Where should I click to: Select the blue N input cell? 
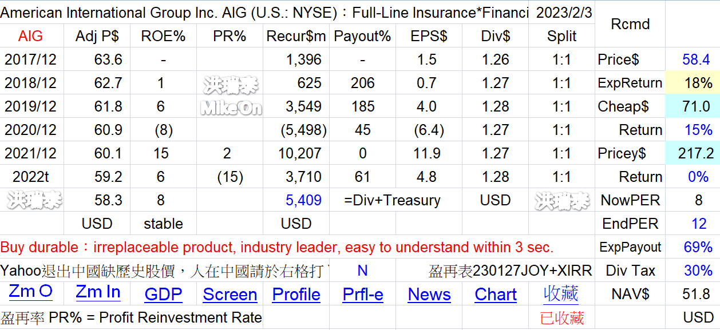(362, 271)
